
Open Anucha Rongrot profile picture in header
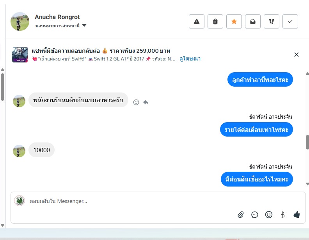point(20,21)
